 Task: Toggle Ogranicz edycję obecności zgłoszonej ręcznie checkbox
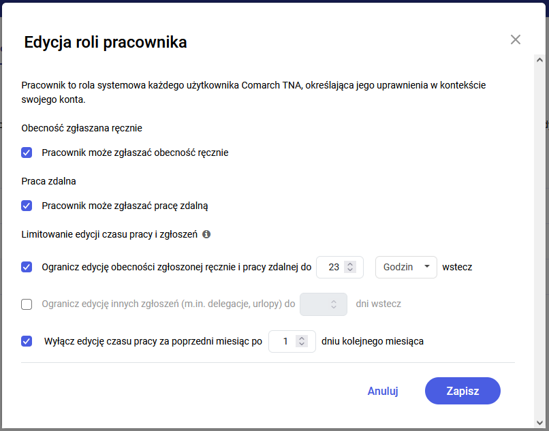27,267
